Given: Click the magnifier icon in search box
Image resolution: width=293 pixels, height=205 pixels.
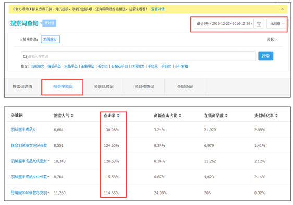Looking at the screenshot, I should pyautogui.click(x=25, y=57).
